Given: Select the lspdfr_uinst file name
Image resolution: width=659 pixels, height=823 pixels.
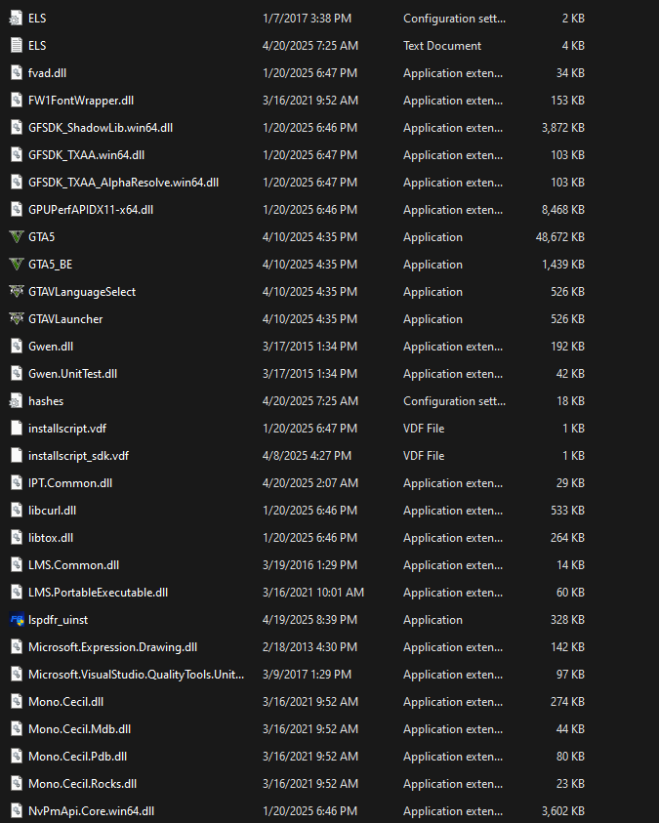Looking at the screenshot, I should click(x=59, y=620).
